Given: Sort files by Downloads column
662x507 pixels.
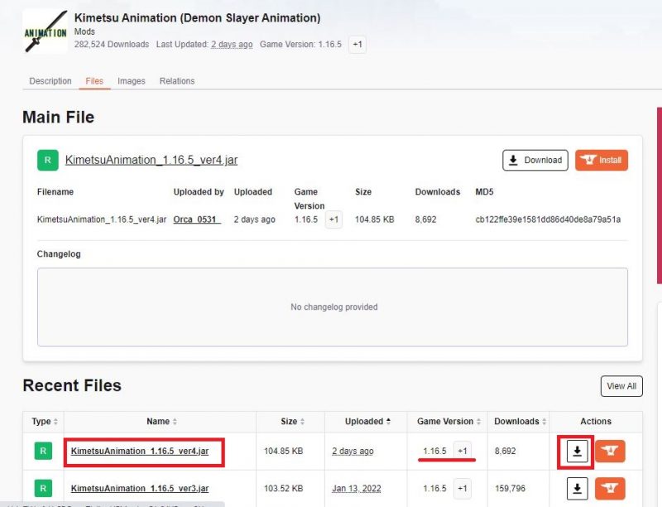Looking at the screenshot, I should (517, 422).
